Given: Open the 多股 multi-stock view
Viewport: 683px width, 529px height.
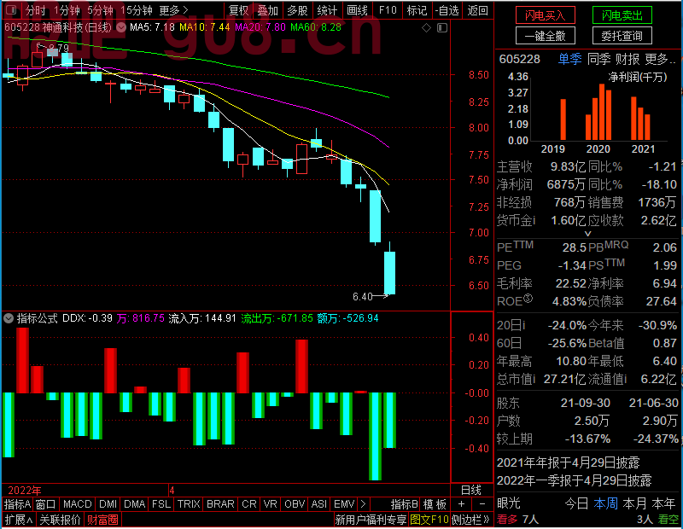Looking at the screenshot, I should point(297,10).
